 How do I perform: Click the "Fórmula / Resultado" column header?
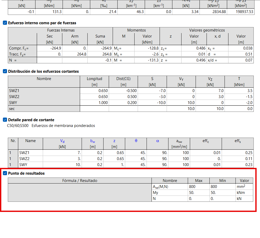point(80,181)
